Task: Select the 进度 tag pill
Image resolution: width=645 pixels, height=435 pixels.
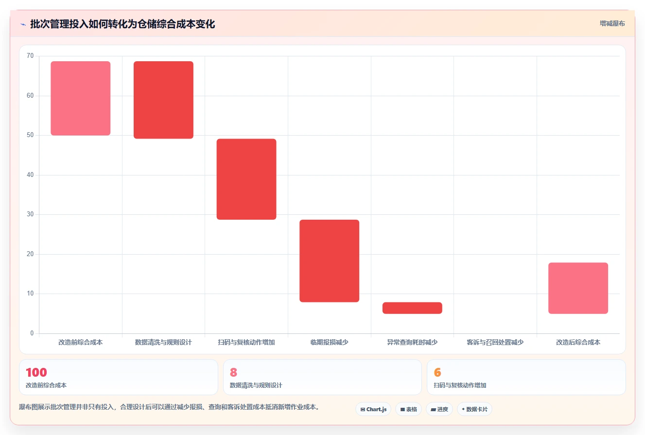Action: pos(439,409)
